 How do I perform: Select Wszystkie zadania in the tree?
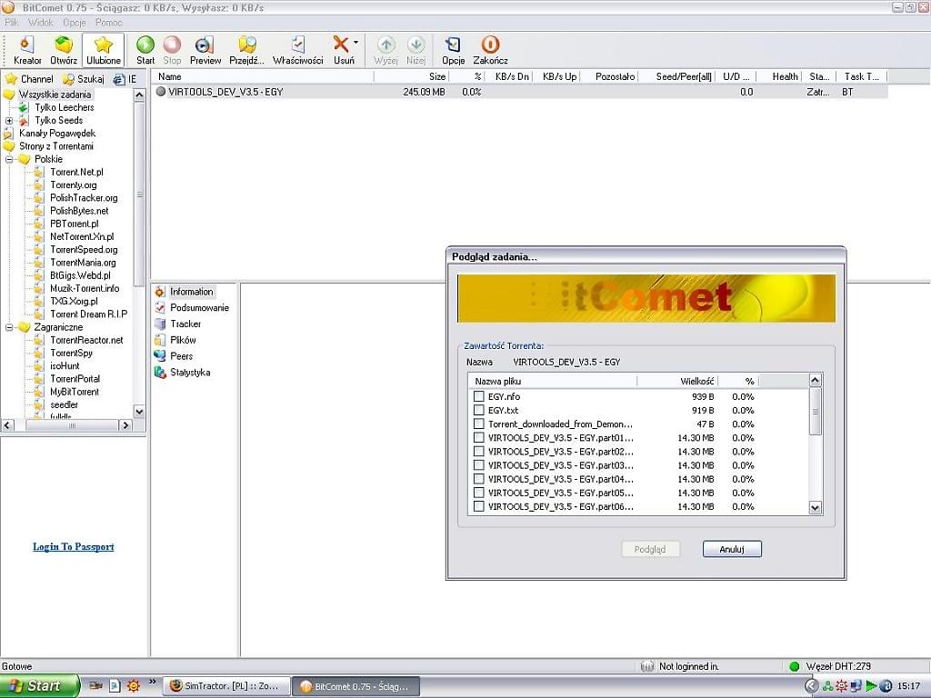(55, 95)
